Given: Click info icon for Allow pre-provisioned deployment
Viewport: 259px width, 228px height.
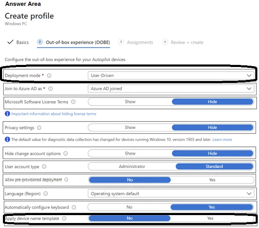Looking at the screenshot, I should tap(66, 180).
